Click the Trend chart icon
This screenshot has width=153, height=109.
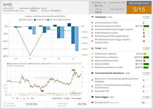pos(92,48)
